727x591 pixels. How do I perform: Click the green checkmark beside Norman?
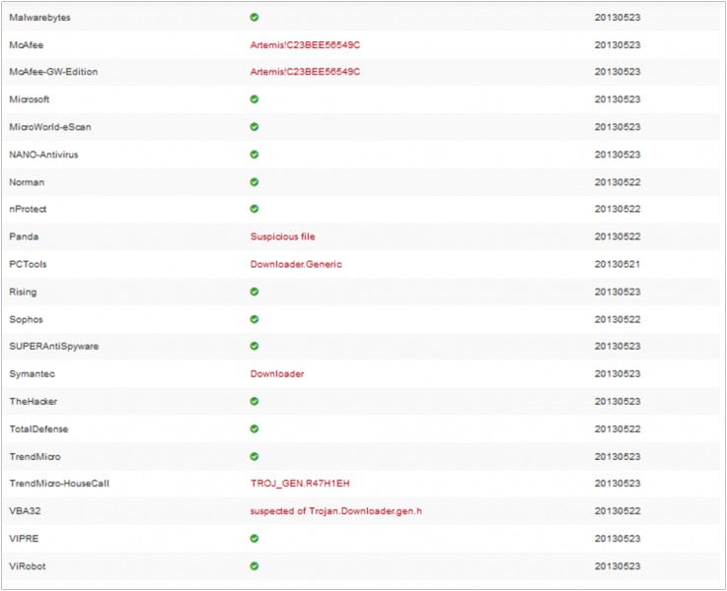point(254,182)
